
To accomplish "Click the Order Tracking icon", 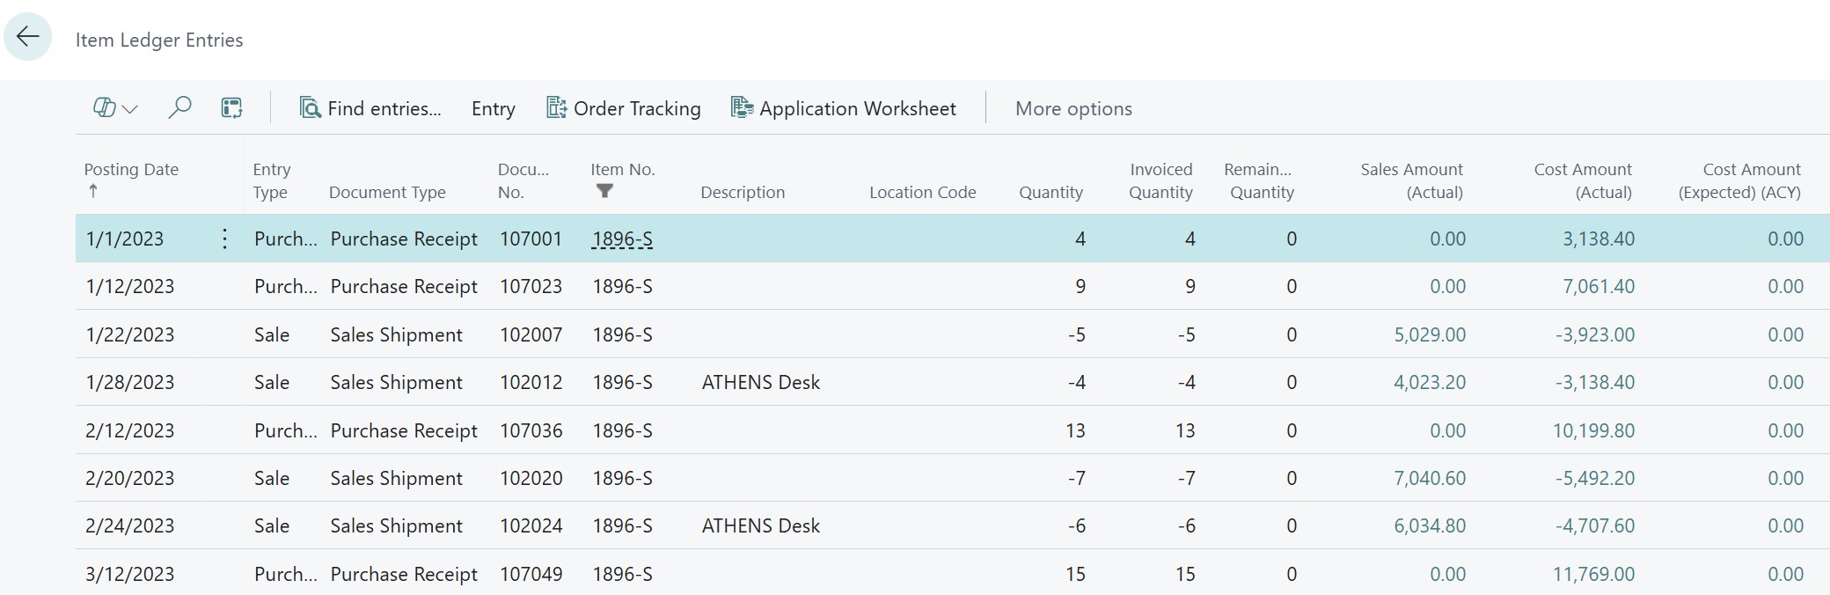I will (x=556, y=107).
